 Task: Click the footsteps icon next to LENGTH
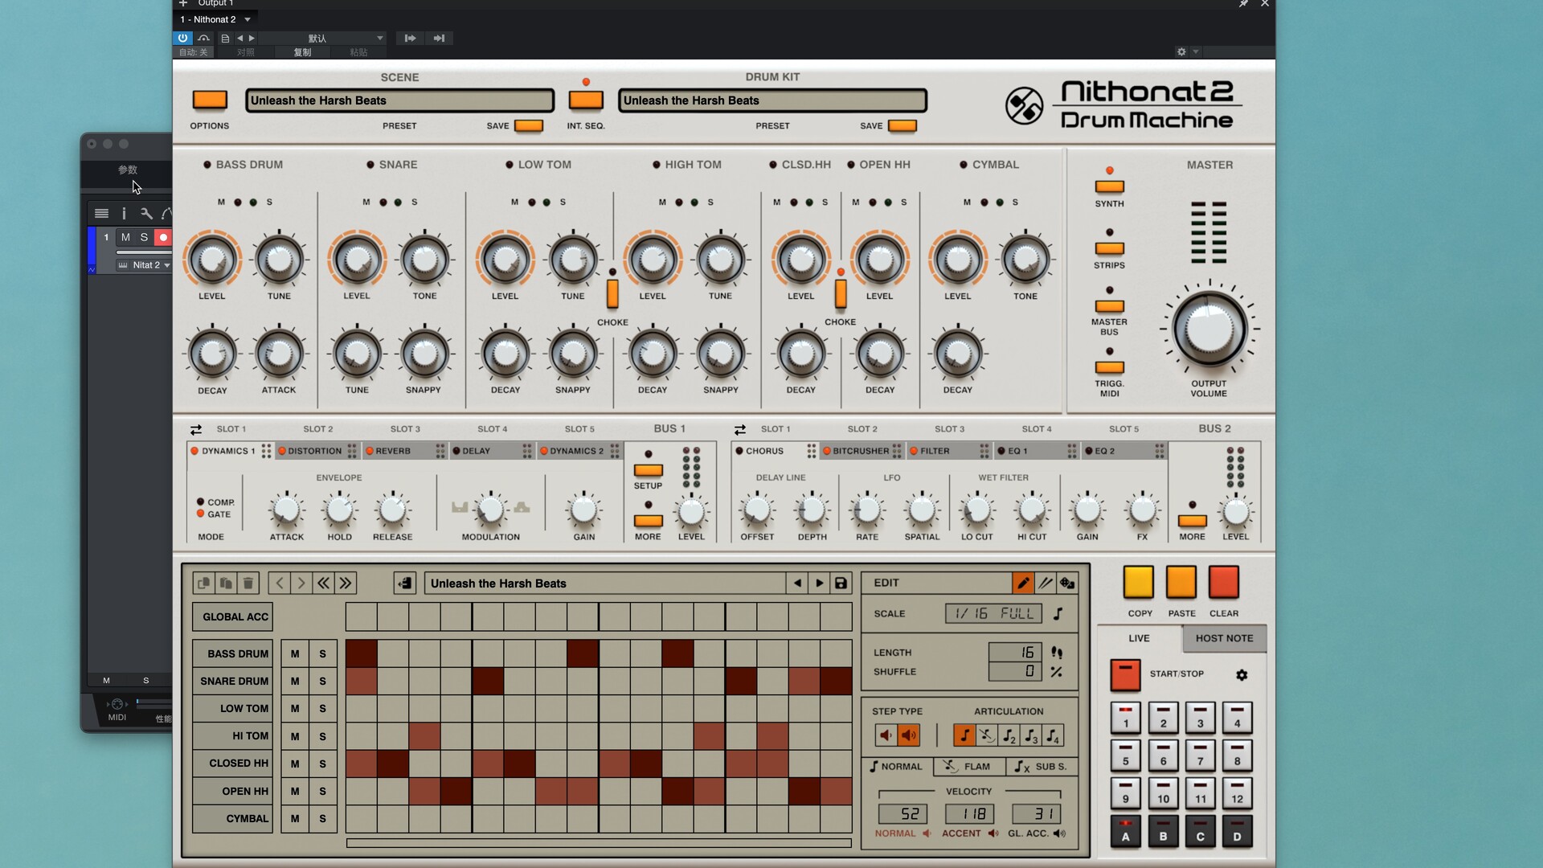(x=1057, y=653)
